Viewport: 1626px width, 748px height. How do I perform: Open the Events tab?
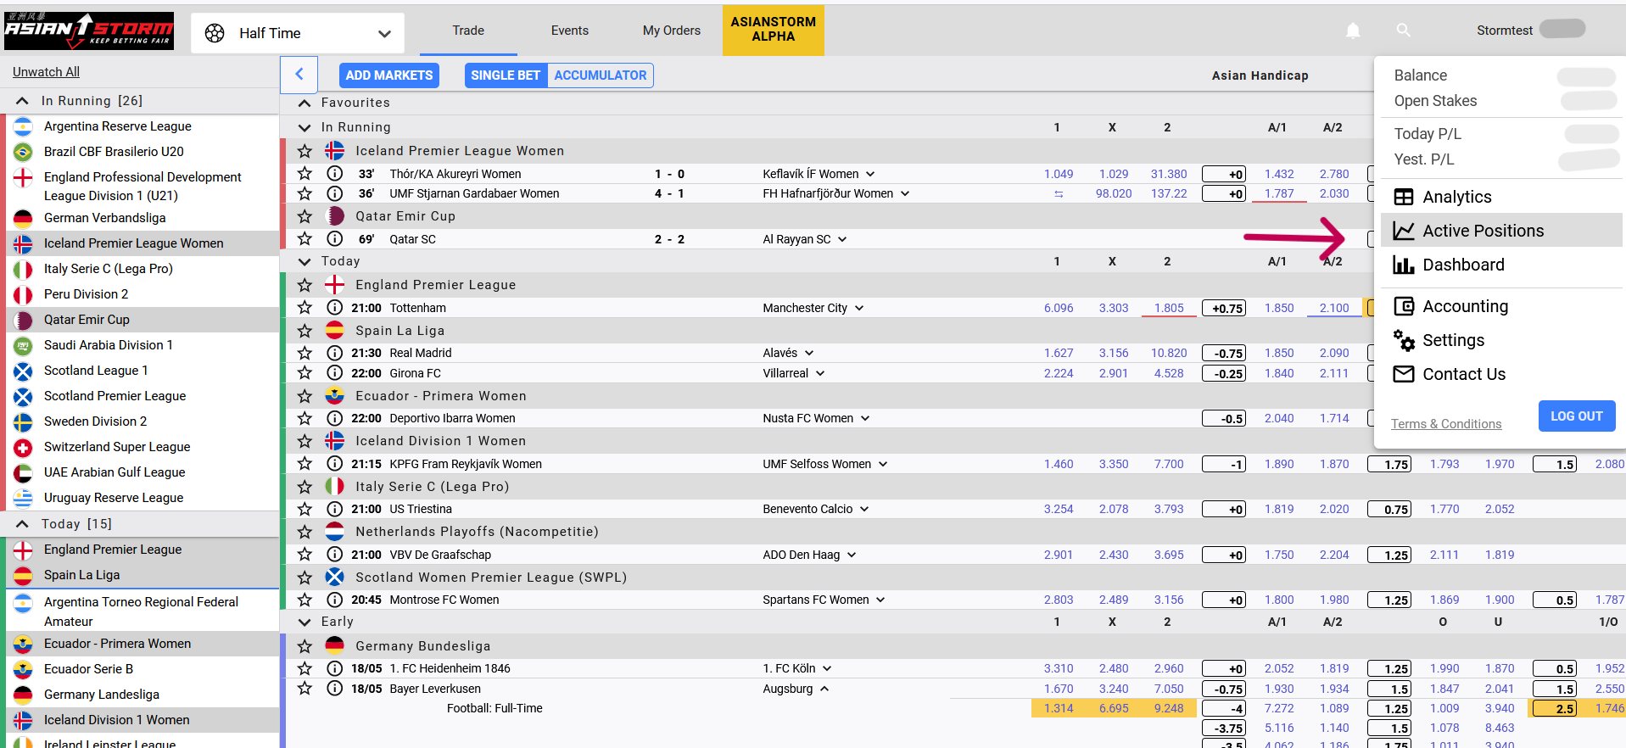tap(570, 31)
